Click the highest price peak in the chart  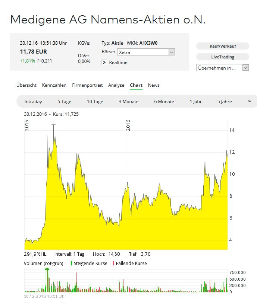[53, 126]
